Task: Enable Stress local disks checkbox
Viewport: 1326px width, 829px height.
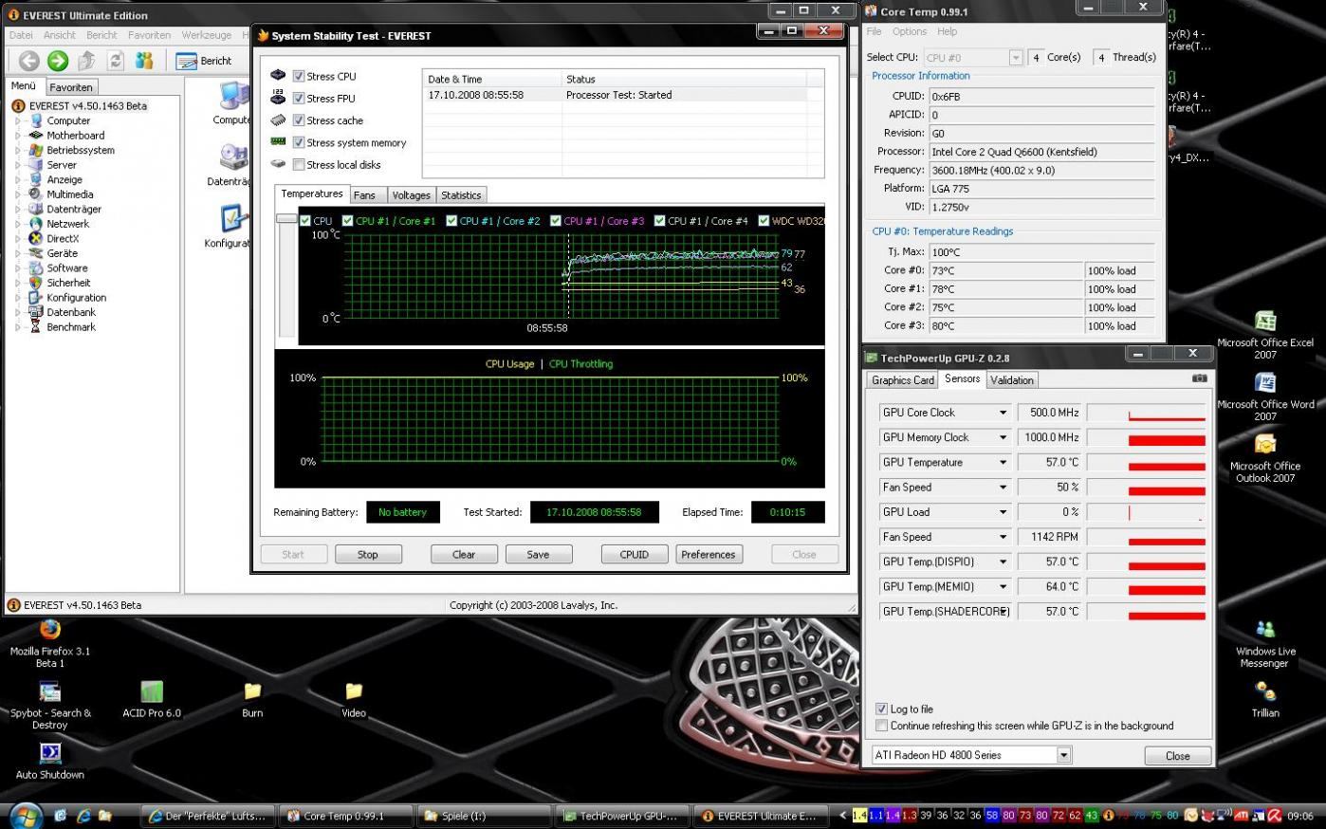Action: click(299, 165)
